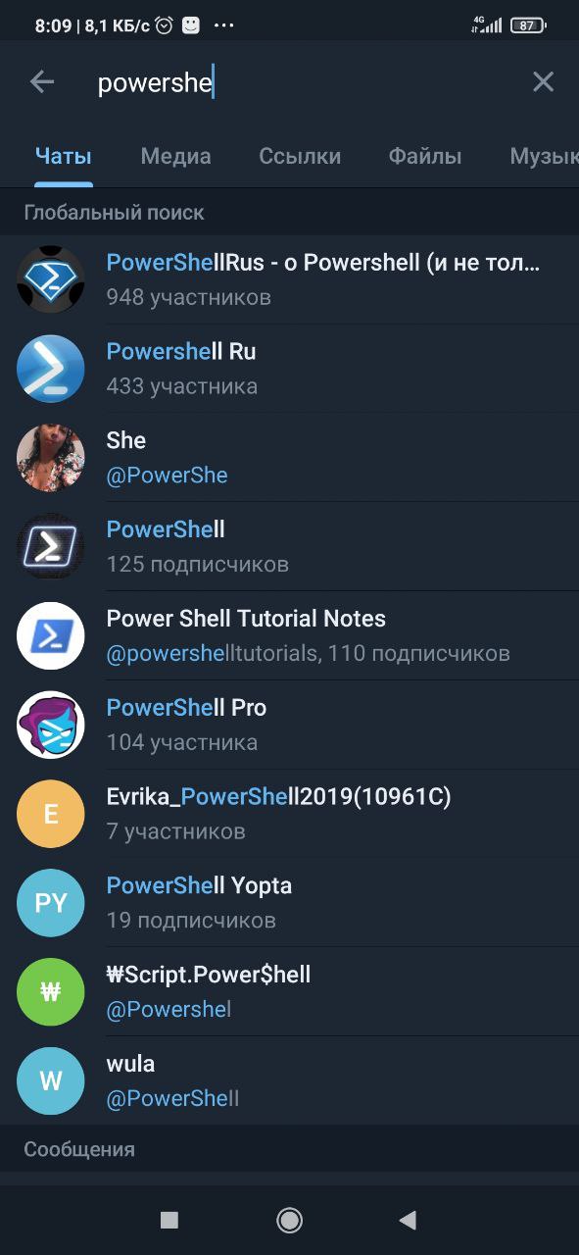Tap the Android home navigation button
Viewport: 579px width, 1255px height.
tap(289, 1220)
